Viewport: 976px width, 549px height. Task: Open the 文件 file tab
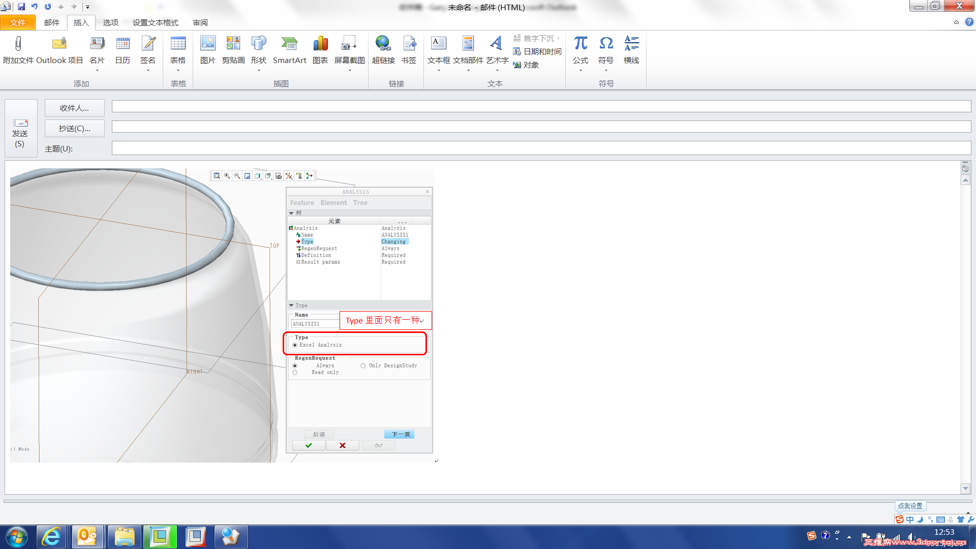pyautogui.click(x=18, y=22)
